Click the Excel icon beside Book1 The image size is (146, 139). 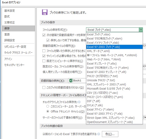(71, 81)
